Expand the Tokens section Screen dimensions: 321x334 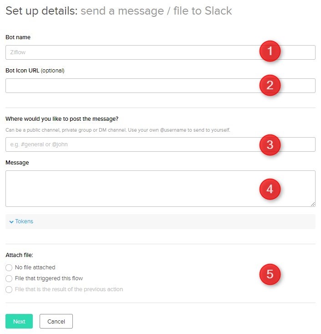point(24,221)
